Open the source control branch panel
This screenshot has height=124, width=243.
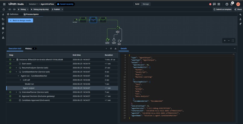(x=3, y=33)
